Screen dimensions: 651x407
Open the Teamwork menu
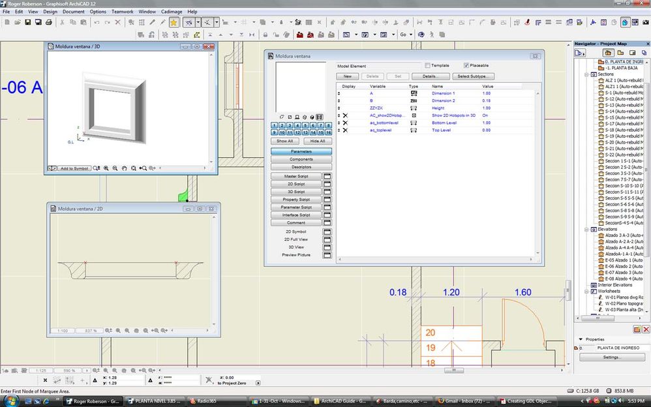point(122,12)
